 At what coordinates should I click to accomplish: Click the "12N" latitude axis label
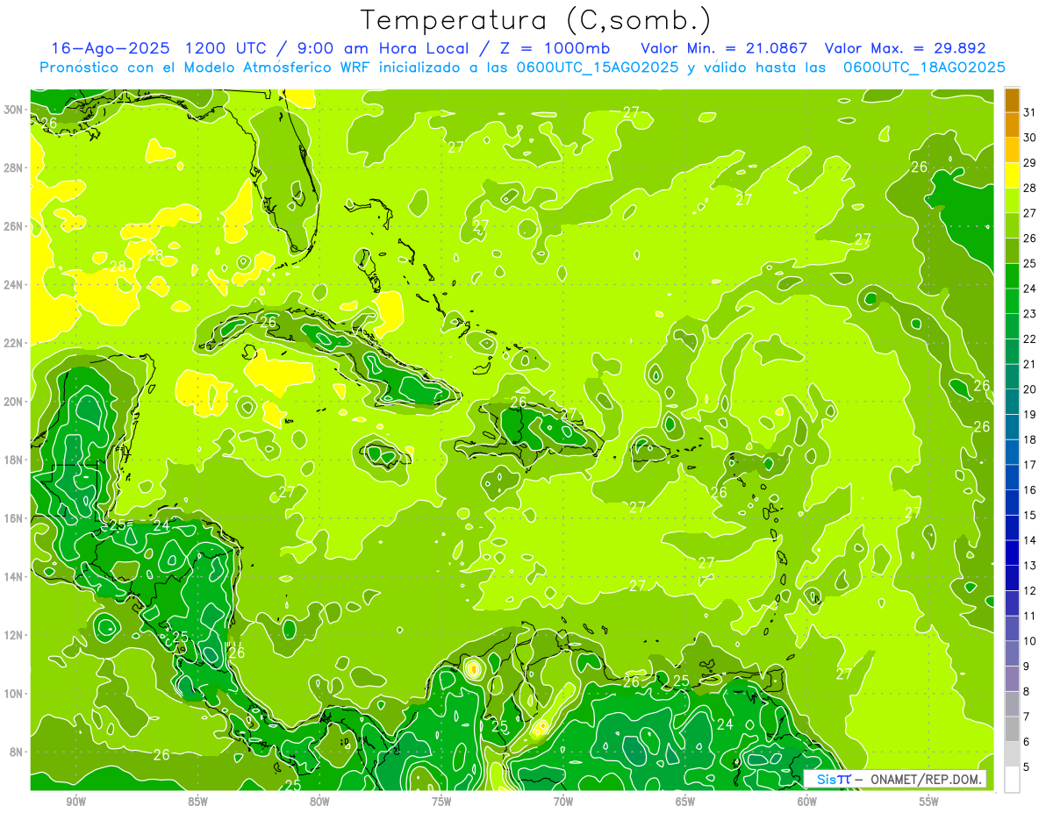[x=14, y=635]
